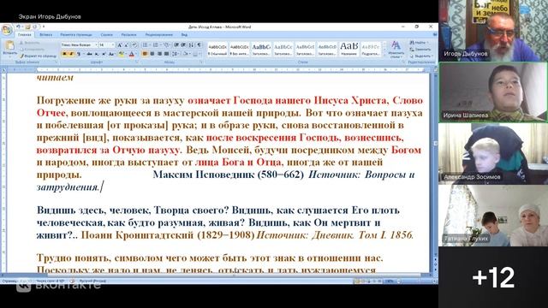548x308 pixels.
Task: Select Игорь Дыбунов video thumbnail
Action: 493,31
